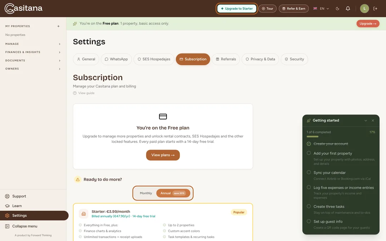Expand the Documents sidebar section
The image size is (386, 241).
33,60
